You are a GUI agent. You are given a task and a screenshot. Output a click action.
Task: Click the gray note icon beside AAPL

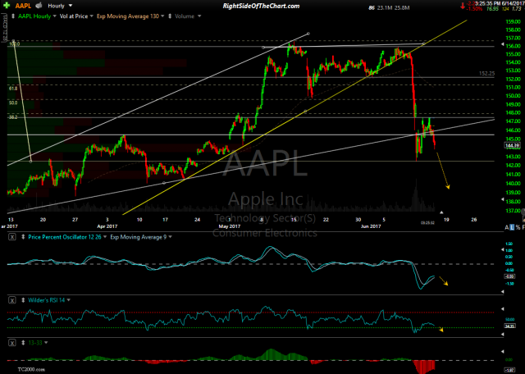pyautogui.click(x=39, y=6)
